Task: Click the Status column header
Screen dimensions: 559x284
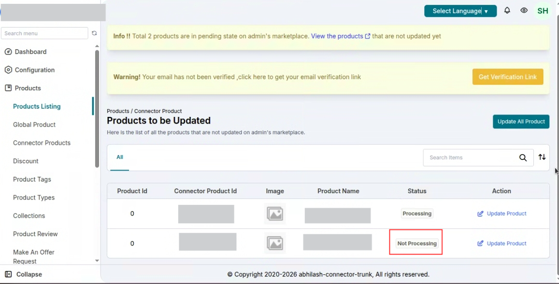Action: (x=417, y=191)
